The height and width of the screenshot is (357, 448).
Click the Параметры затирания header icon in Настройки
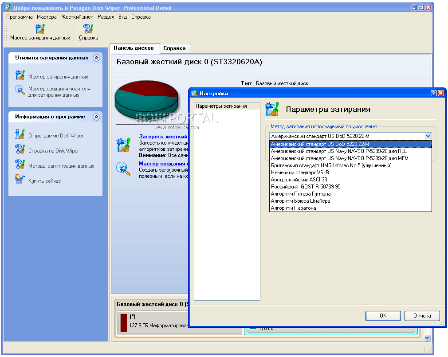point(272,109)
